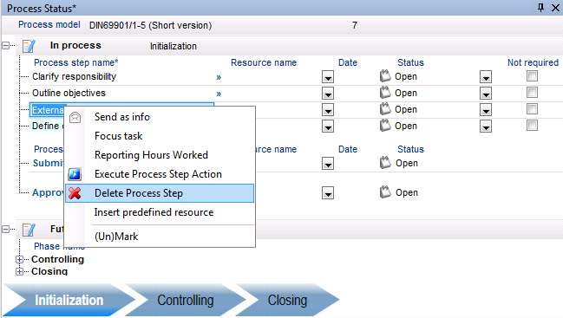This screenshot has height=318, width=563.
Task: Select the highlighted External step
Action: tap(48, 110)
